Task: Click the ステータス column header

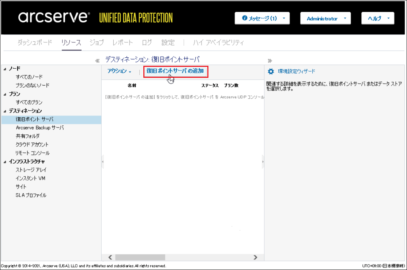Action: (x=210, y=85)
